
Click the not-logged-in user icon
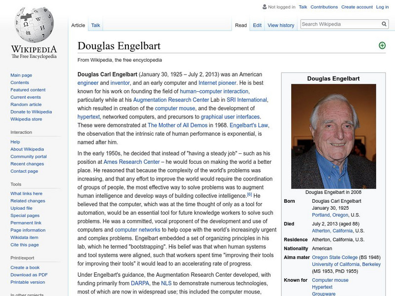coord(265,7)
